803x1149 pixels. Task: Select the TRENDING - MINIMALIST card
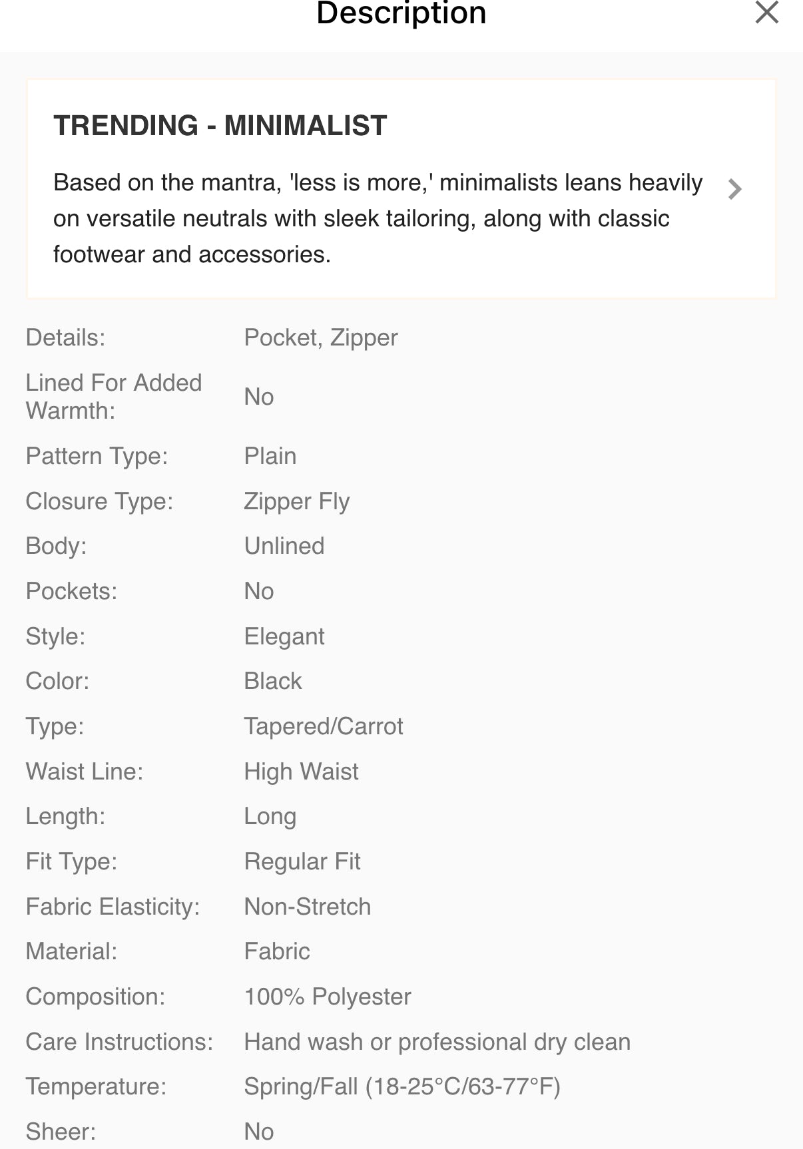click(401, 188)
